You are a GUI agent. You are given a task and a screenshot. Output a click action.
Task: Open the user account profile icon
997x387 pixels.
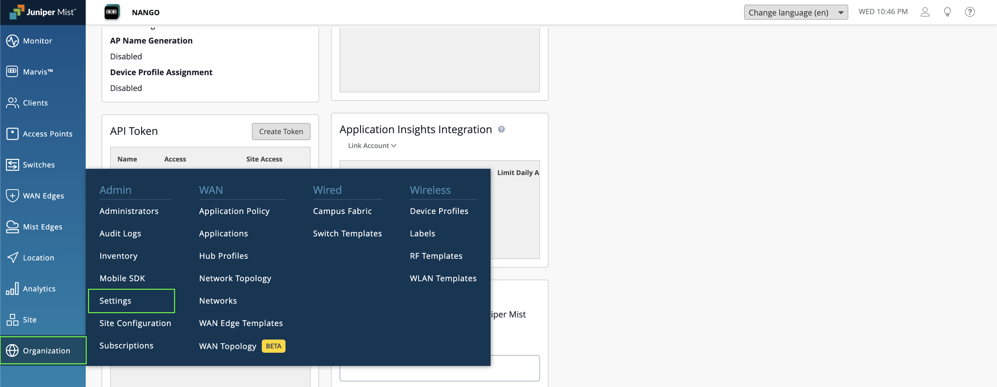[924, 12]
